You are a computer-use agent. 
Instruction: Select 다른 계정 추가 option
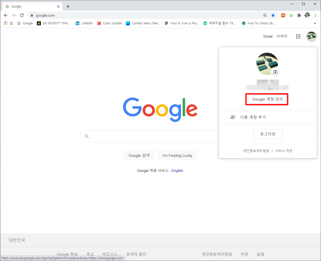pos(268,117)
